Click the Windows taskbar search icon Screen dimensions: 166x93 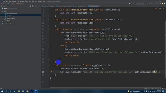pos(6,91)
